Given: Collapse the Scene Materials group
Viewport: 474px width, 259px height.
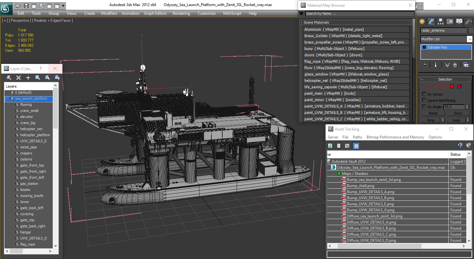Looking at the screenshot, I should pos(301,22).
